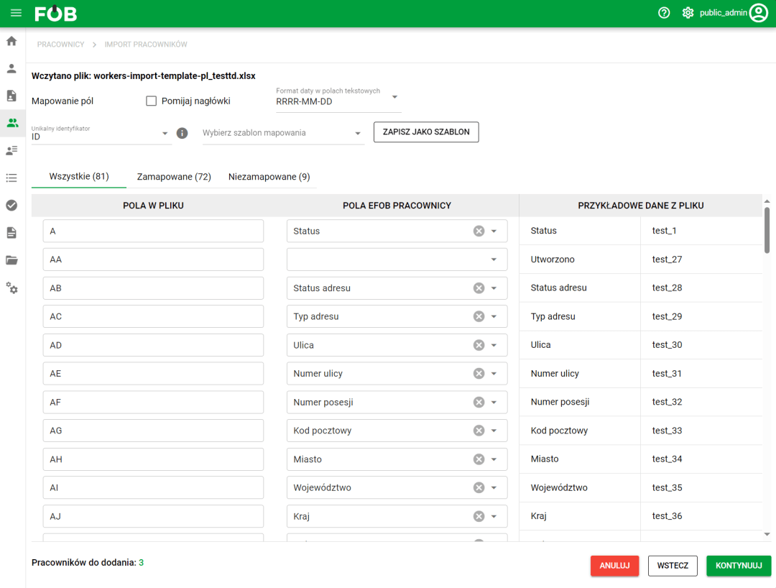Clear the Status field mapping

click(x=479, y=231)
